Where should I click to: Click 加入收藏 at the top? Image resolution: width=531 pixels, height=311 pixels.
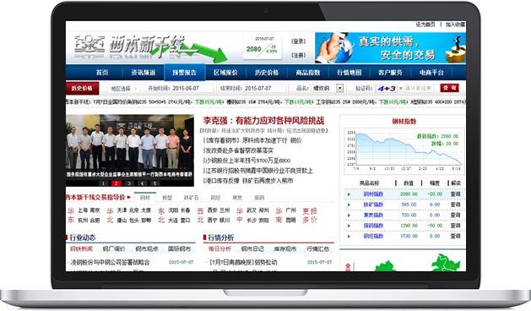455,25
